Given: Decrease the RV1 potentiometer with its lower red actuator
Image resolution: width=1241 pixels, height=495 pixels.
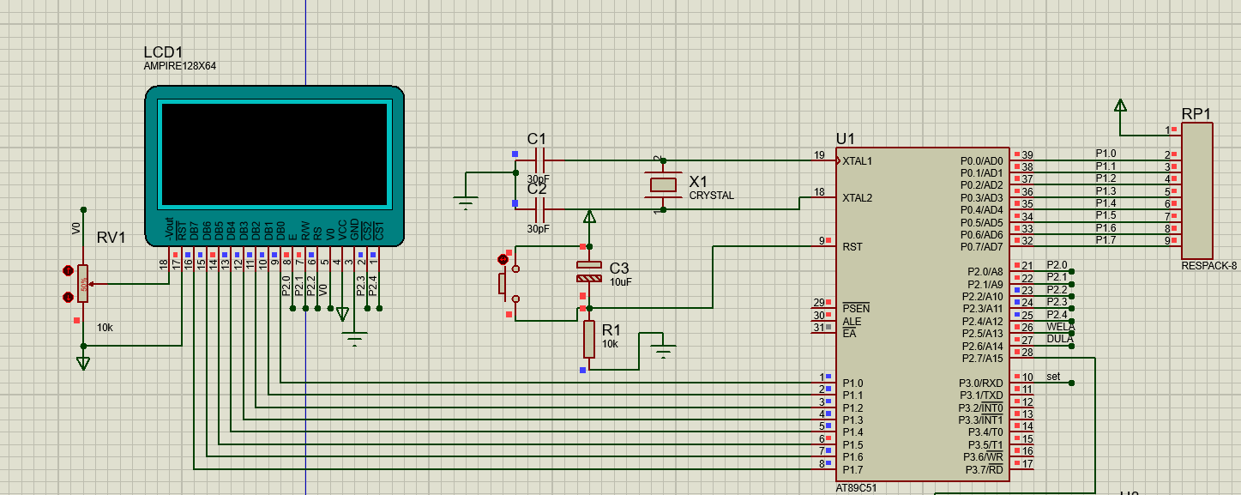Looking at the screenshot, I should coord(69,298).
